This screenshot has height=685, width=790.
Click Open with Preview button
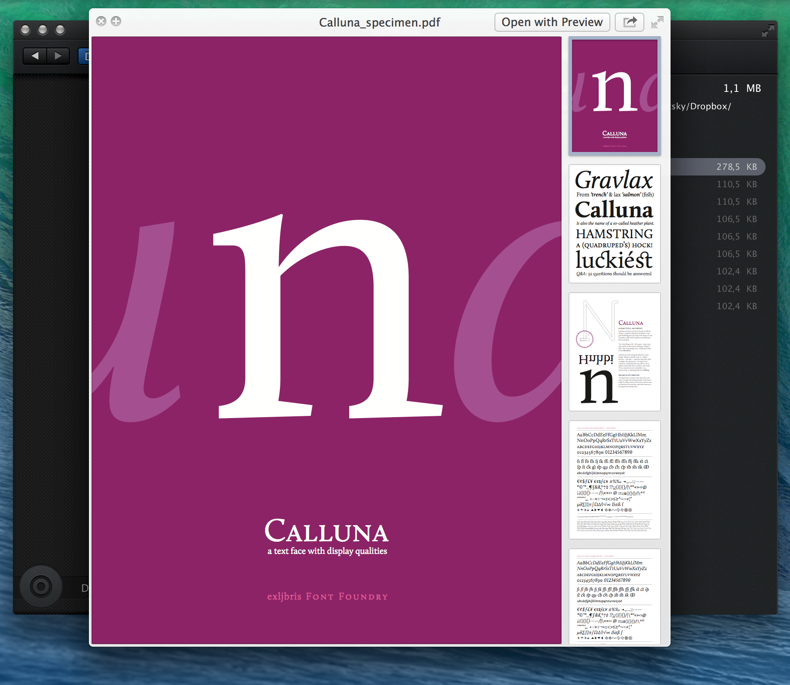tap(552, 22)
